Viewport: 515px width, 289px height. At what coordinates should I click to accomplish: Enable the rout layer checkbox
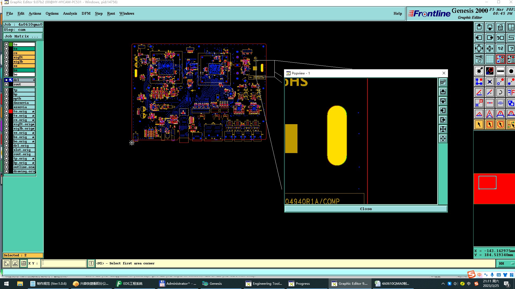pyautogui.click(x=6, y=84)
